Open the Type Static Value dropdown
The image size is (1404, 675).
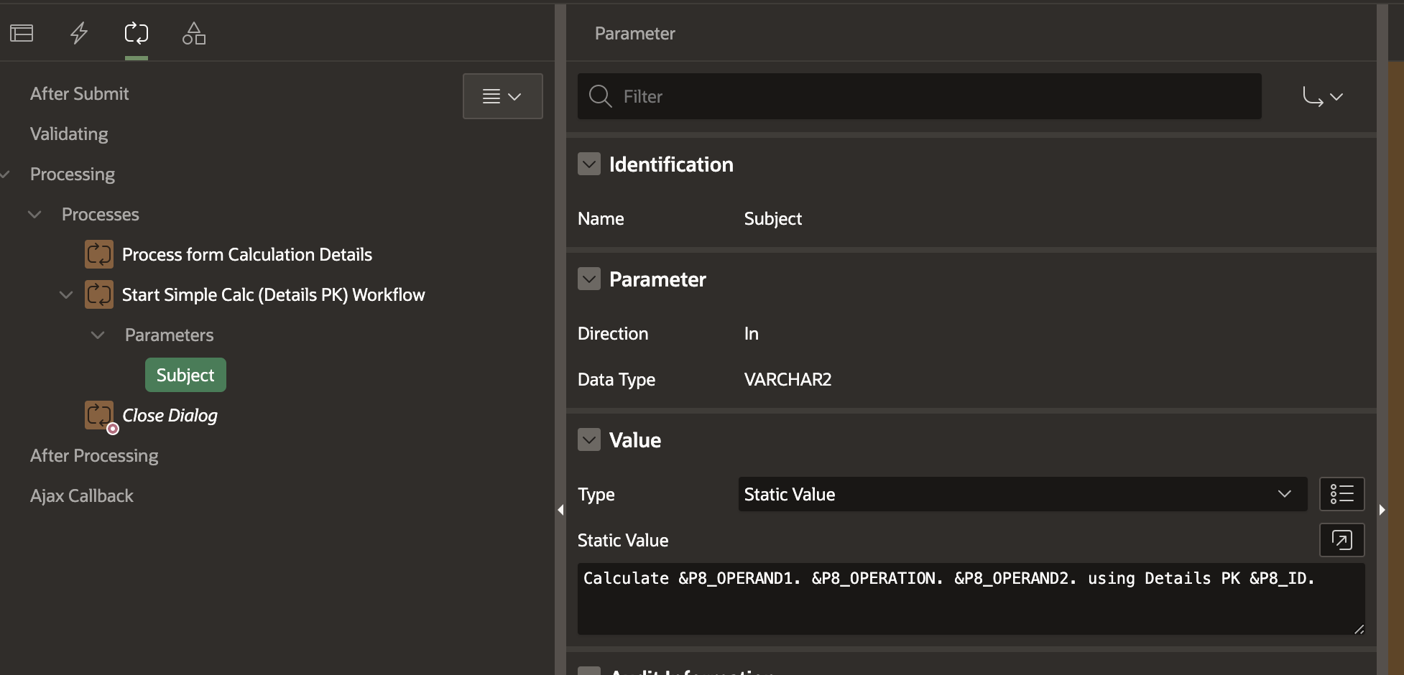tap(1022, 494)
